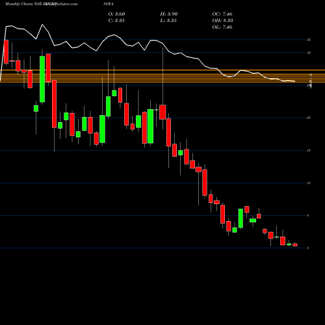Select the 8 price axis label
The width and height of the screenshot is (325, 325).
pyautogui.click(x=308, y=216)
